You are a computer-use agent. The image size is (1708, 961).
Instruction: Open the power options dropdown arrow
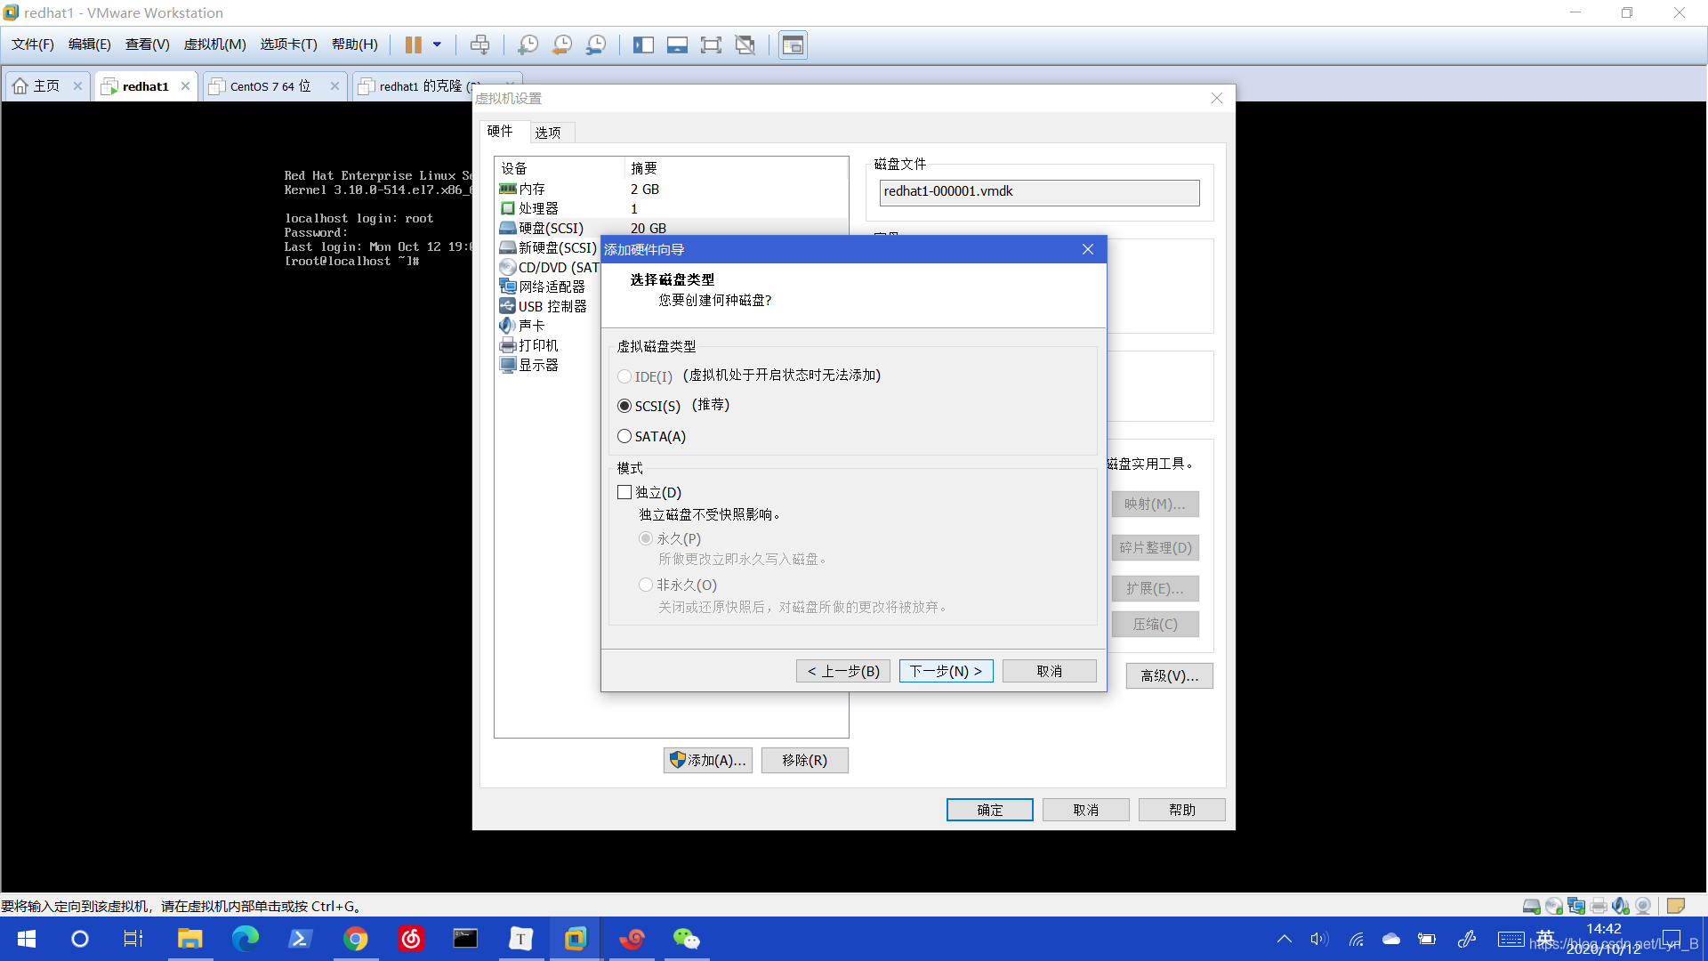click(x=437, y=44)
